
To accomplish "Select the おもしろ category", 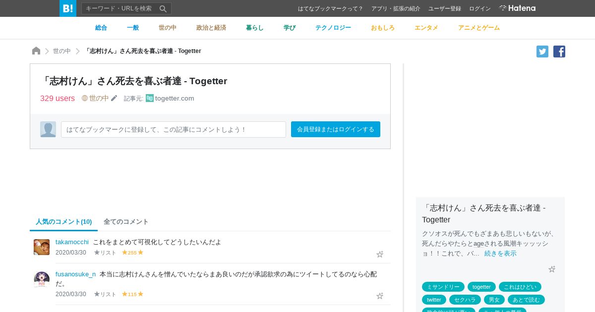I will [x=383, y=28].
